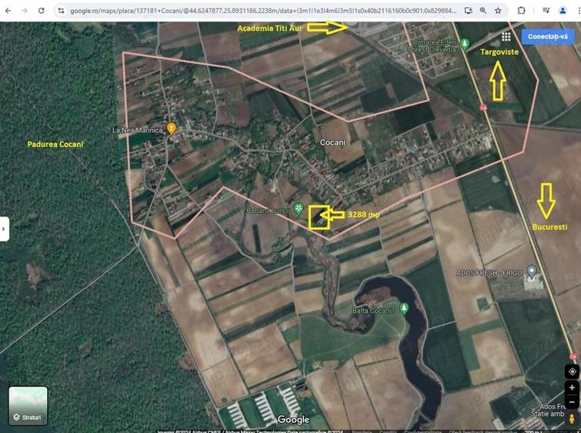Click the Conectați-vă sign-in button
This screenshot has height=433, width=581.
[548, 36]
